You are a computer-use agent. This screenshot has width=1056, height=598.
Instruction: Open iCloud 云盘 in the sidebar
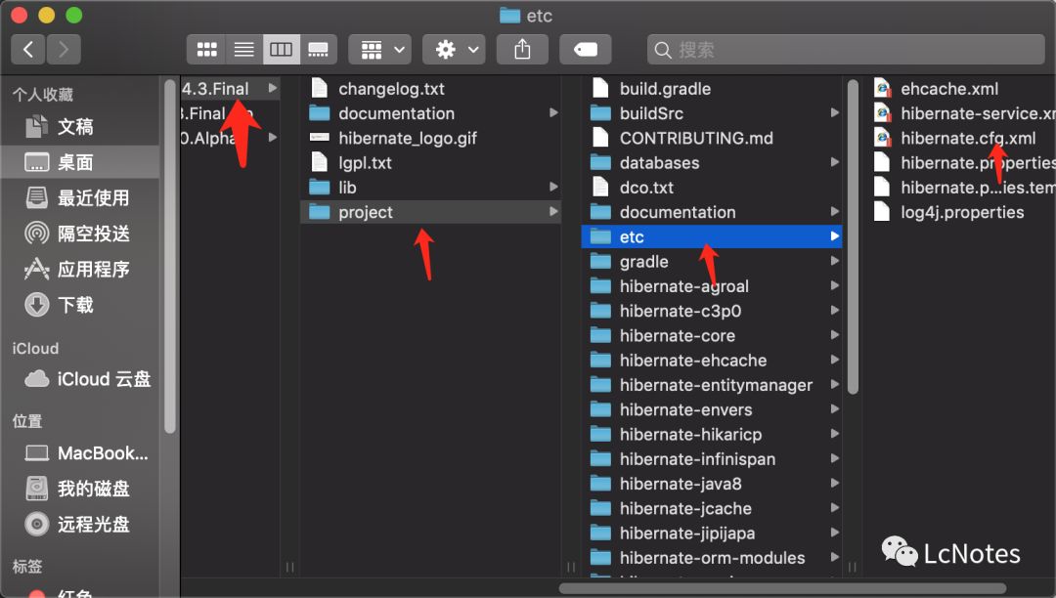click(81, 379)
